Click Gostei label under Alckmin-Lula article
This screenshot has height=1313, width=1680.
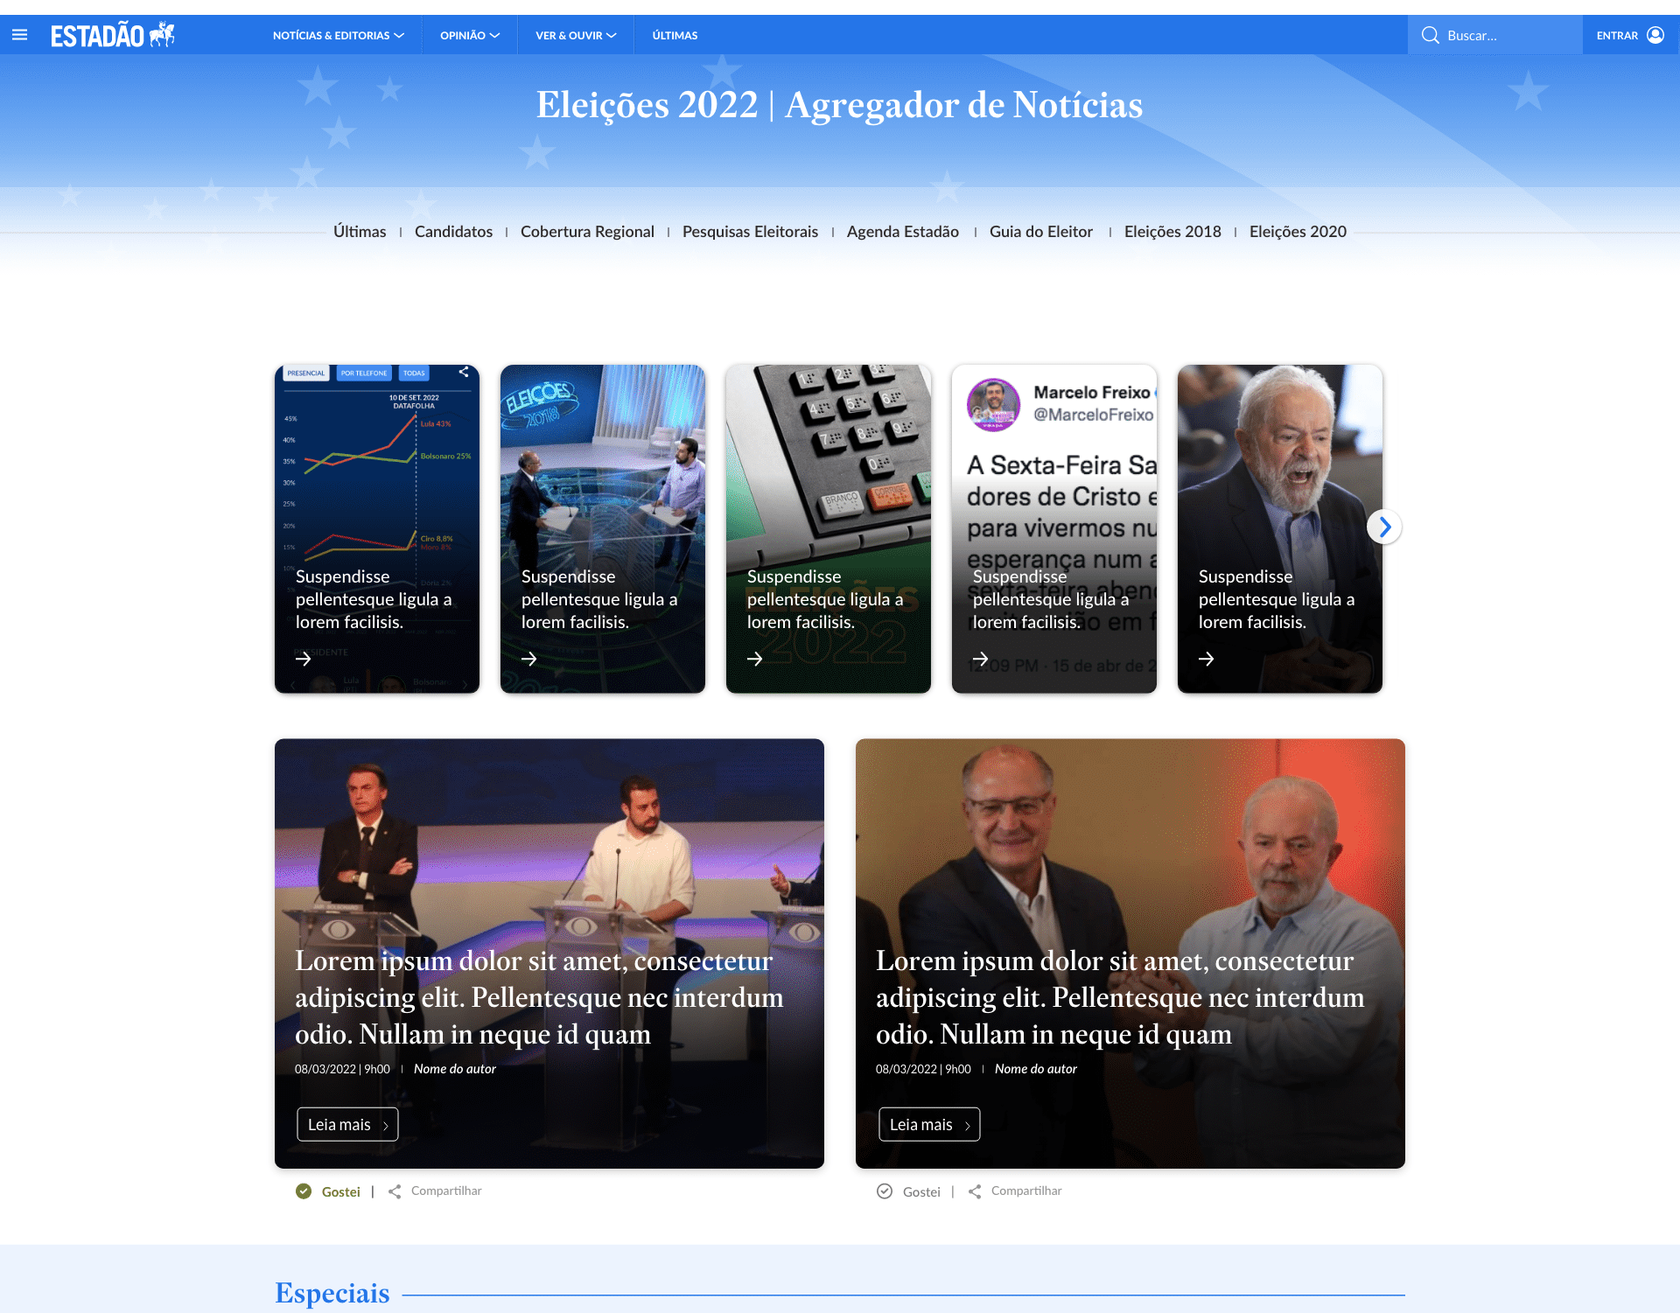[921, 1191]
